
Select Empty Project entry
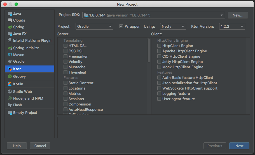[29, 112]
